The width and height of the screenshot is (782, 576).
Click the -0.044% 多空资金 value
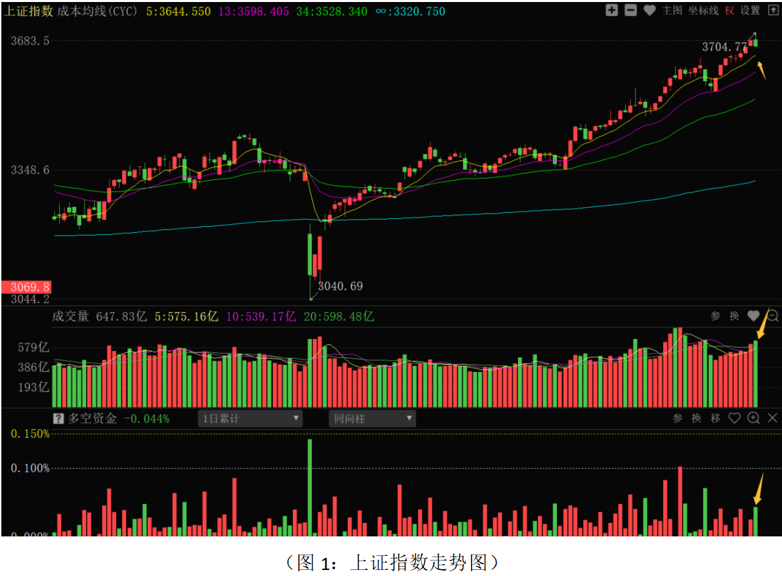click(x=146, y=418)
